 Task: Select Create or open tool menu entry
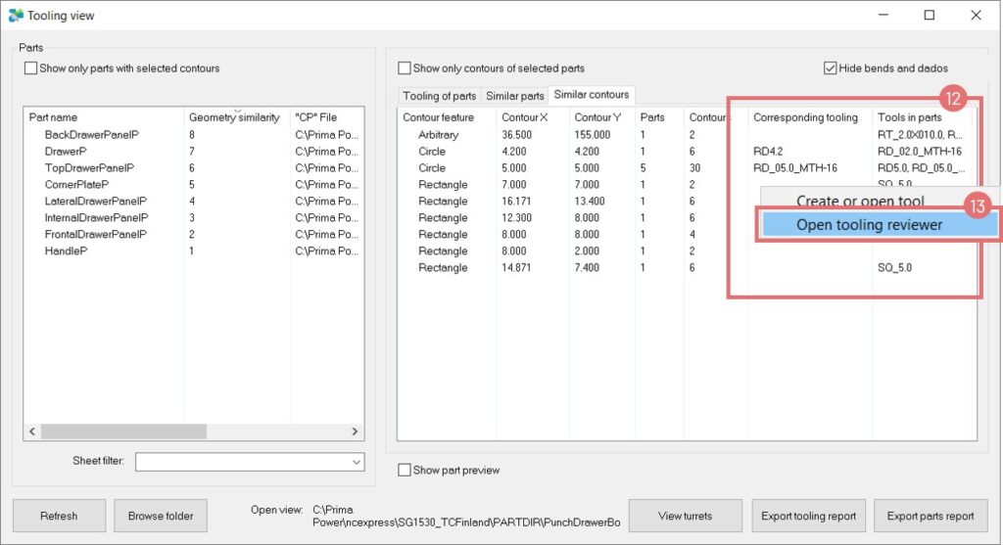click(859, 201)
